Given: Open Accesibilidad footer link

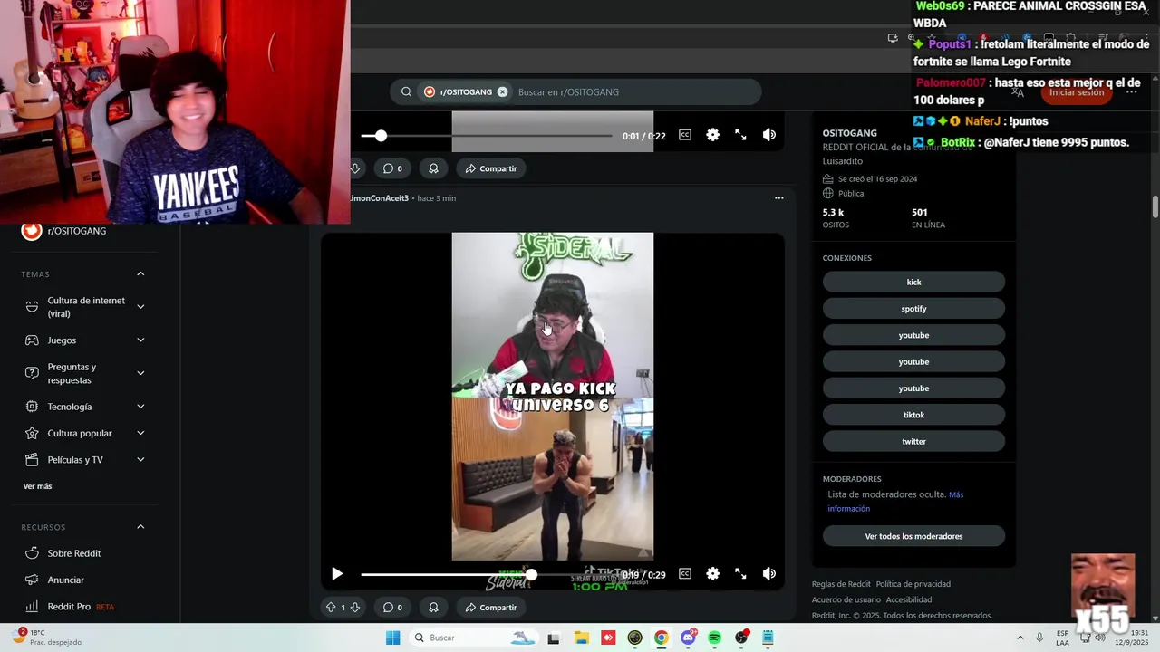Looking at the screenshot, I should 909,599.
